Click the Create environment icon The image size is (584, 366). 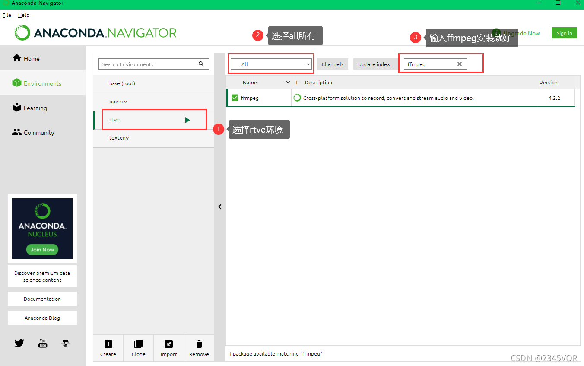click(x=108, y=344)
